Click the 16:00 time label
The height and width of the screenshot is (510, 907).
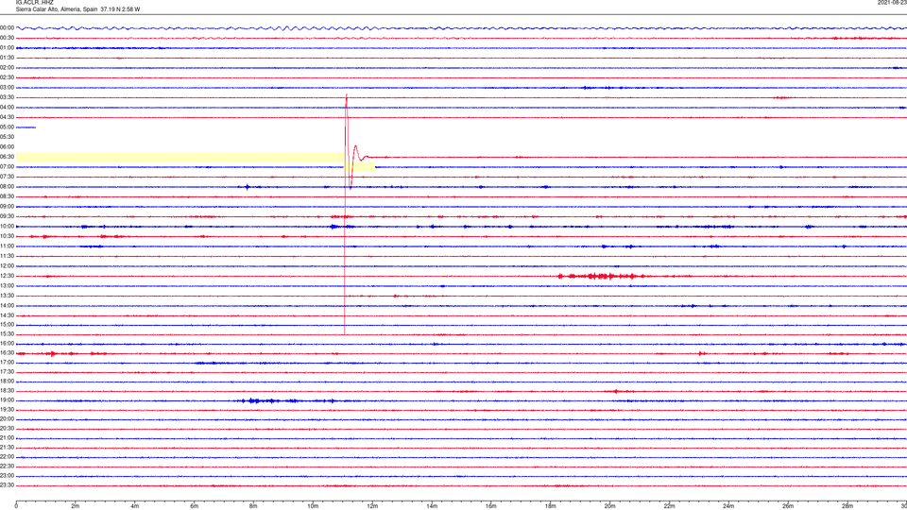(7, 344)
